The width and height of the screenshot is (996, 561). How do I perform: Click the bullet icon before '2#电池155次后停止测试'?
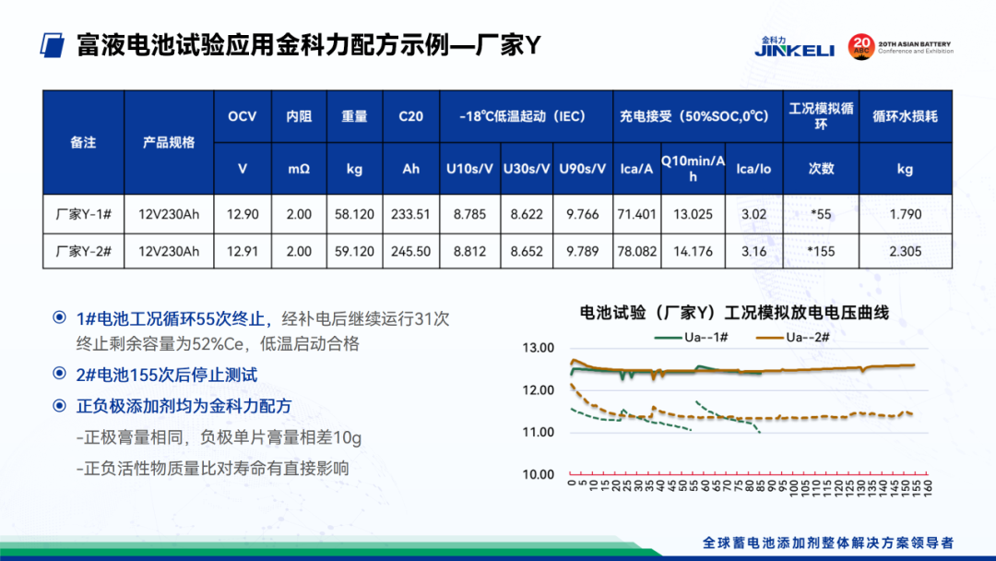[59, 375]
